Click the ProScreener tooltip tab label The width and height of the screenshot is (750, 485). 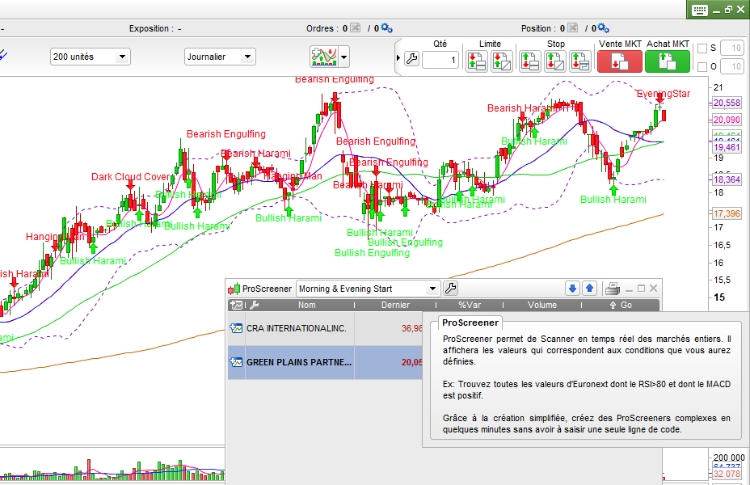pyautogui.click(x=470, y=323)
